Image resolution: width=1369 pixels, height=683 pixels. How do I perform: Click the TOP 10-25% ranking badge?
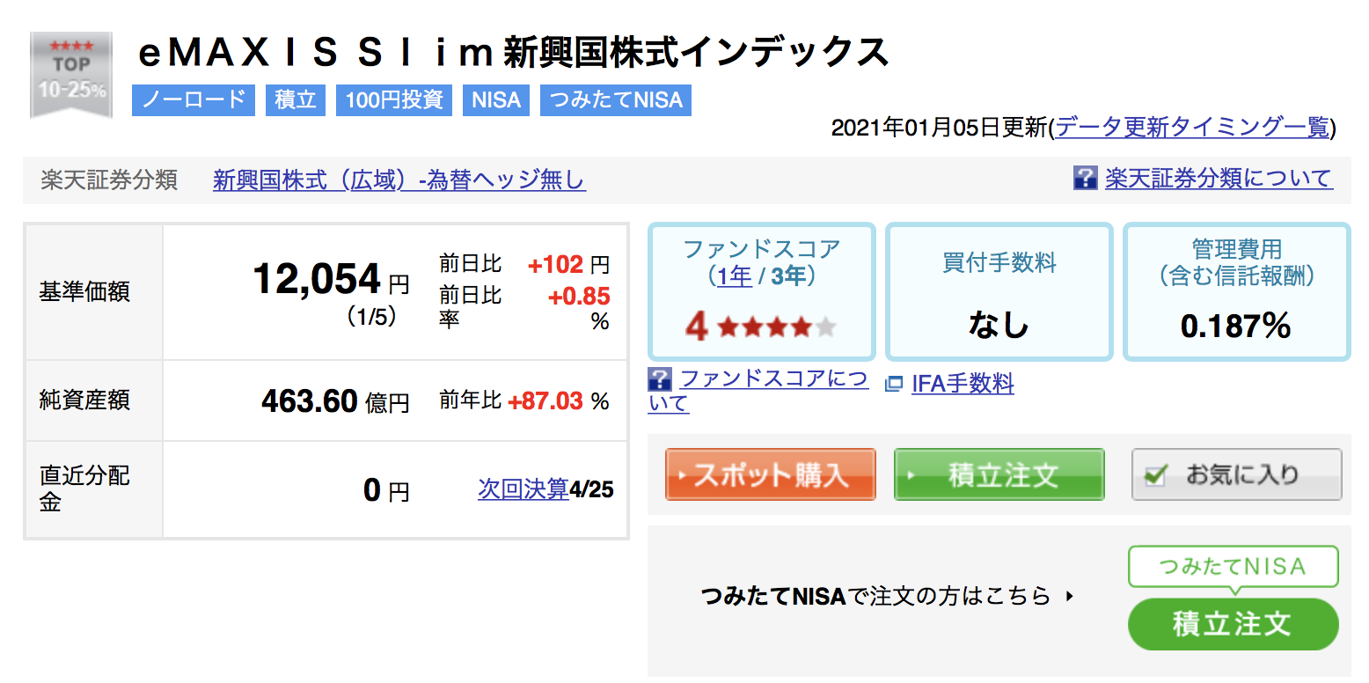pyautogui.click(x=71, y=76)
